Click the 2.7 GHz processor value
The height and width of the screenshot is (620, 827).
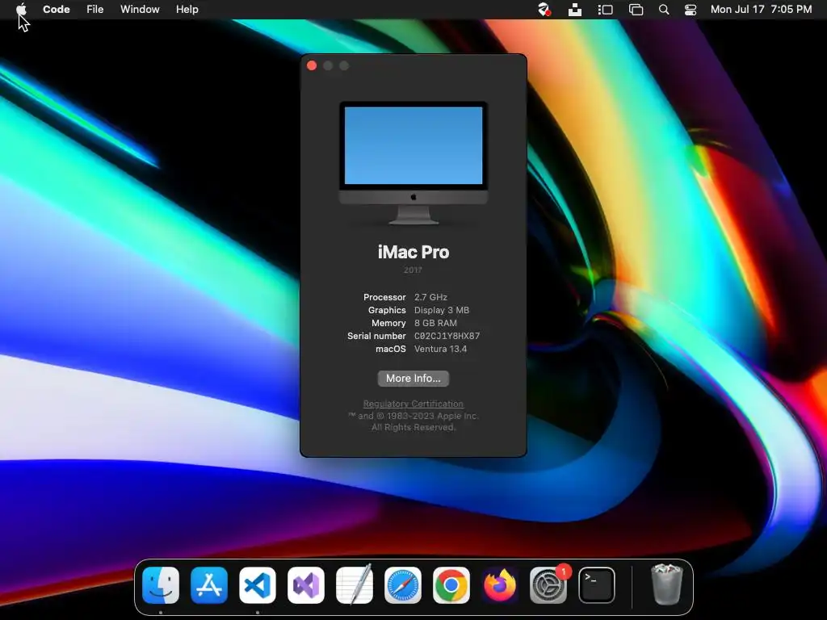pyautogui.click(x=430, y=297)
